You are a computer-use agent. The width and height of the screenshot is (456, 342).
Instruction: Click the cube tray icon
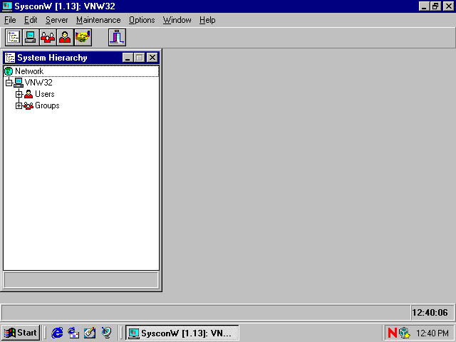click(x=404, y=333)
